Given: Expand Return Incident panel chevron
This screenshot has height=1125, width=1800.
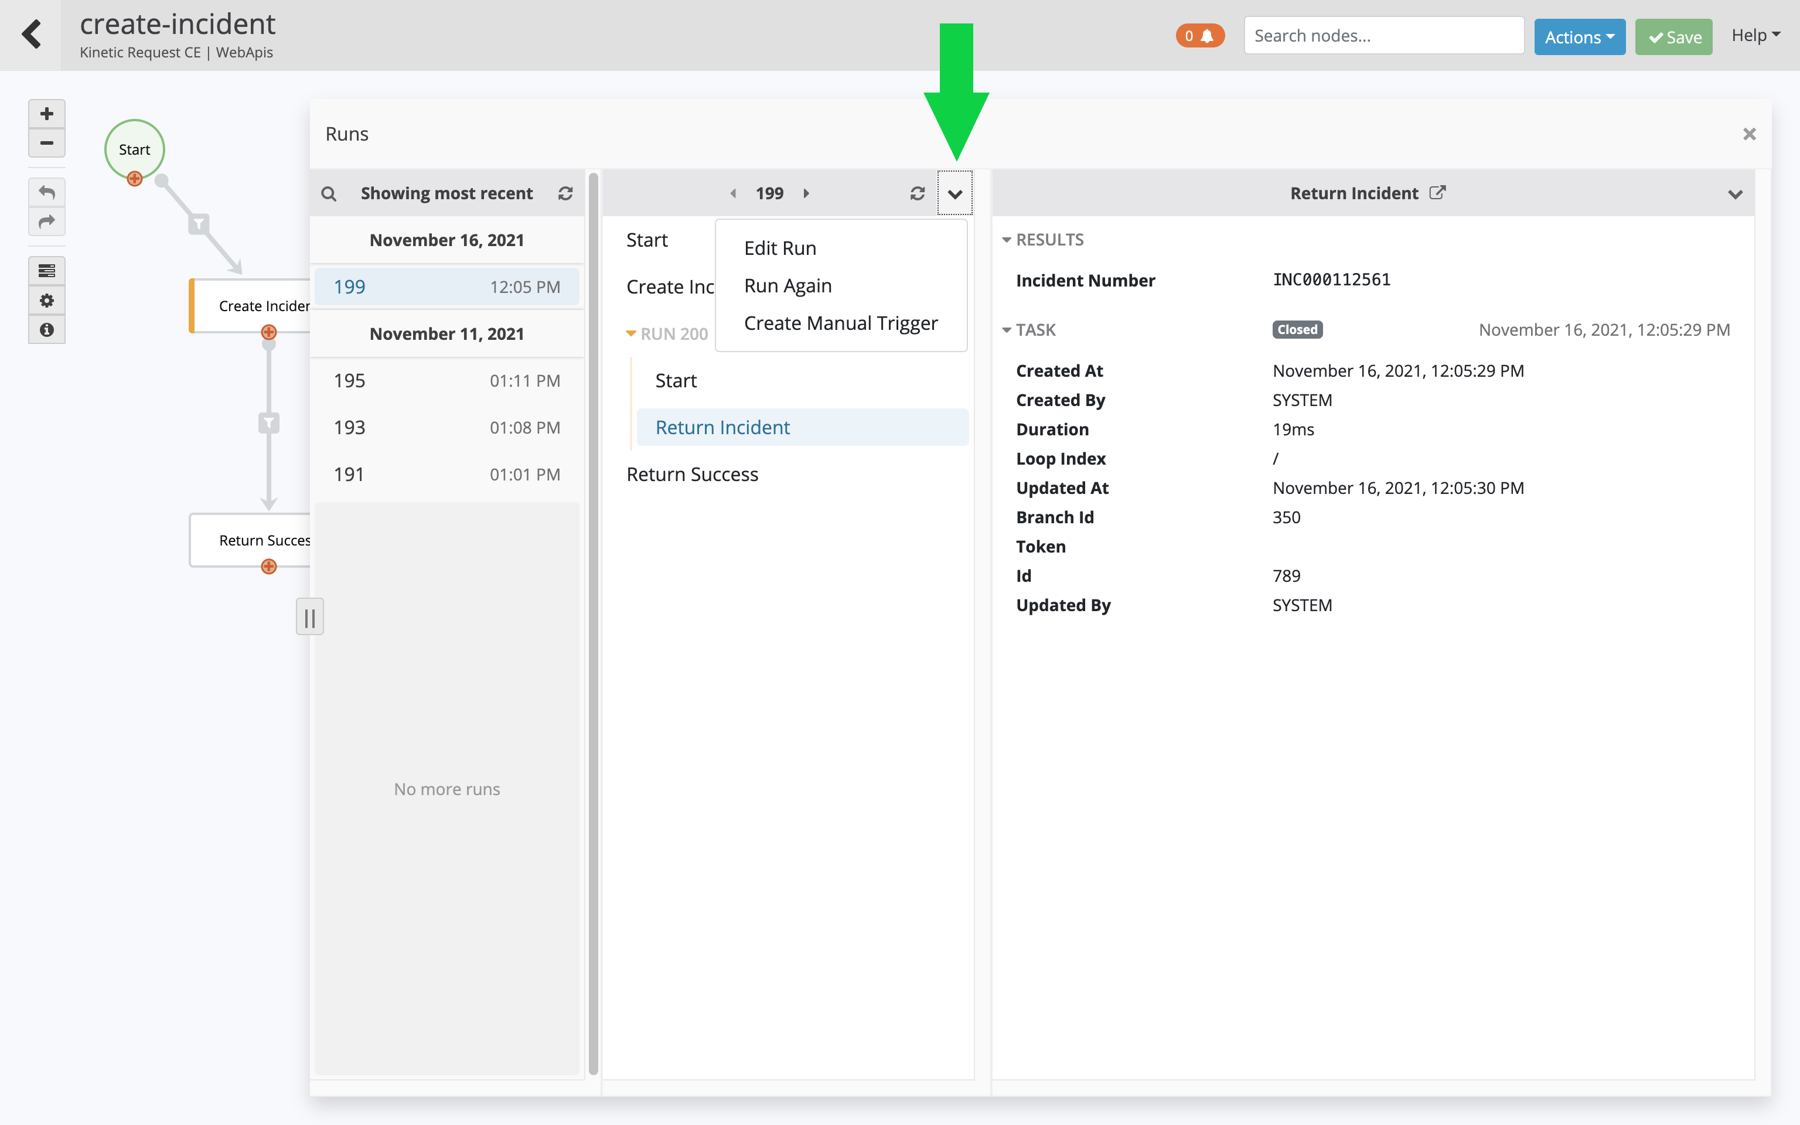Looking at the screenshot, I should (1734, 194).
